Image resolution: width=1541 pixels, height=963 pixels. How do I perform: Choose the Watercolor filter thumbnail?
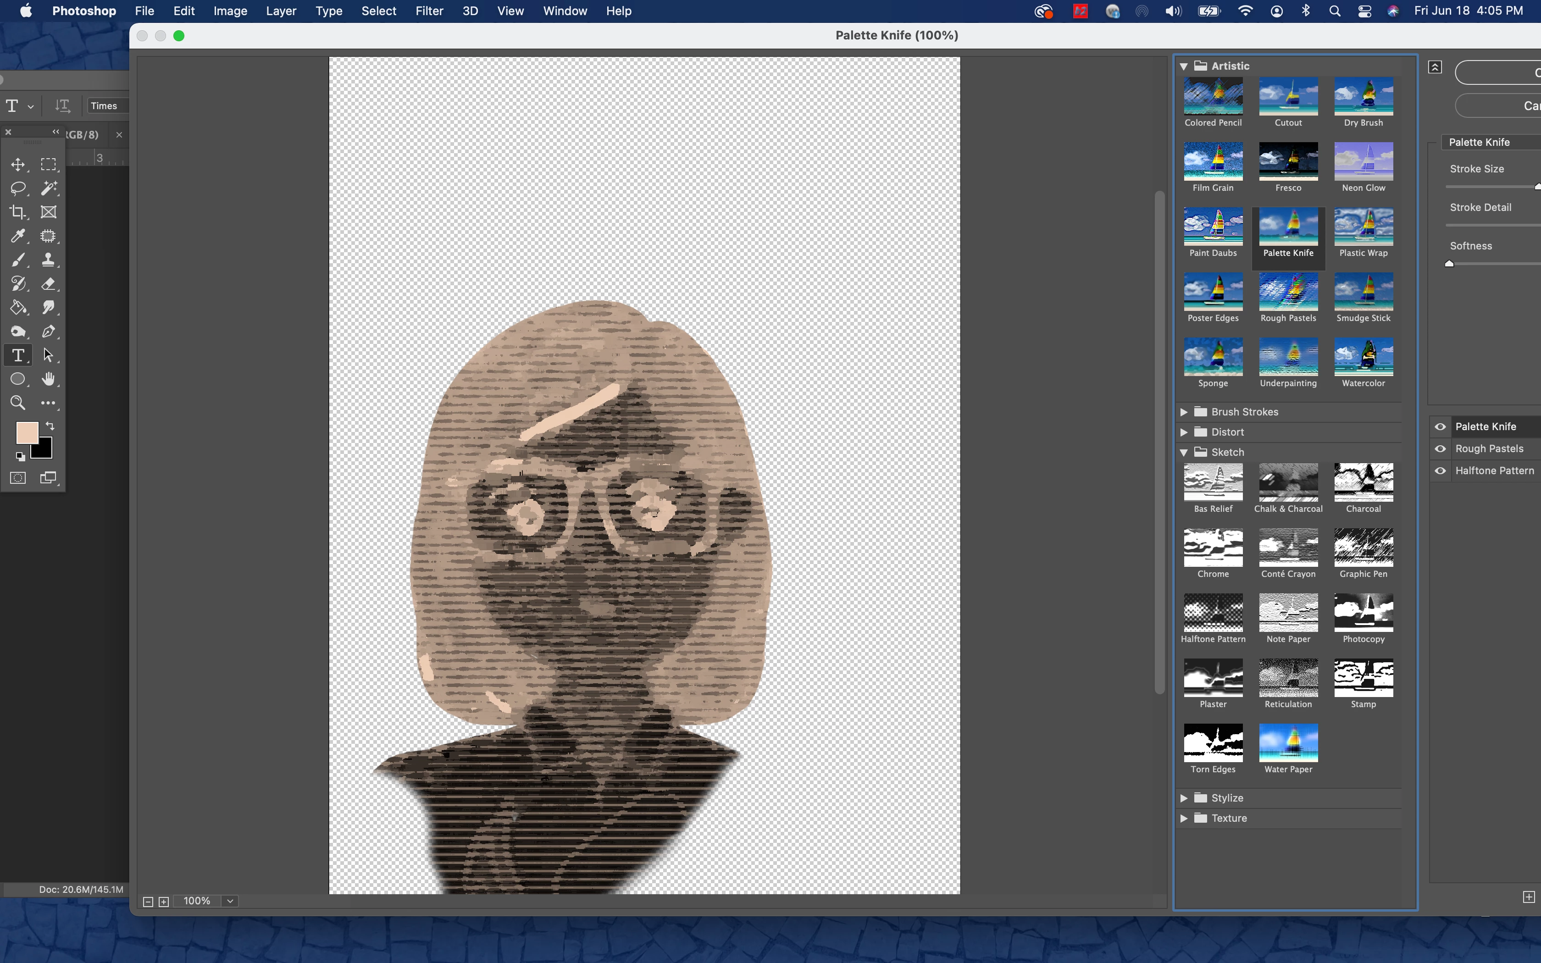point(1364,357)
